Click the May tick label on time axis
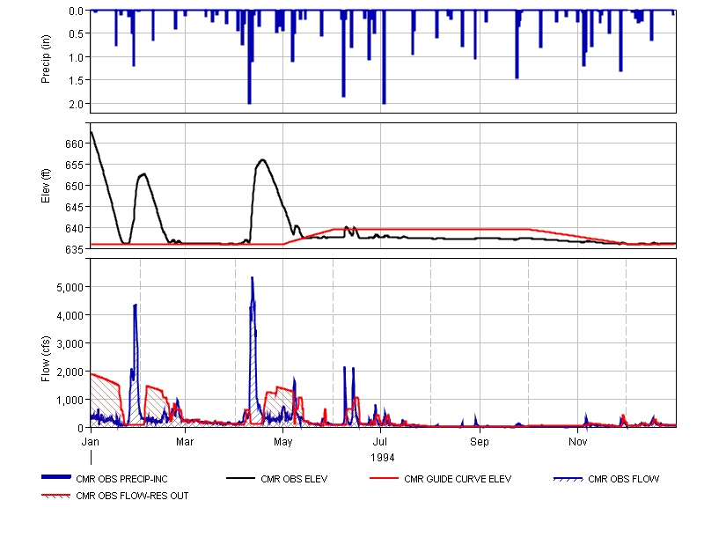Viewport: 704px width, 552px height. (283, 440)
